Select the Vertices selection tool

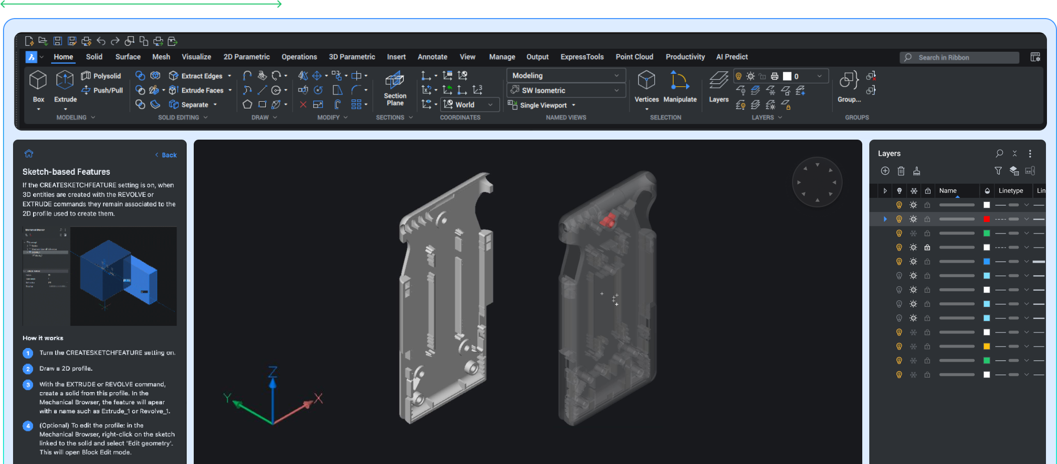coord(646,87)
